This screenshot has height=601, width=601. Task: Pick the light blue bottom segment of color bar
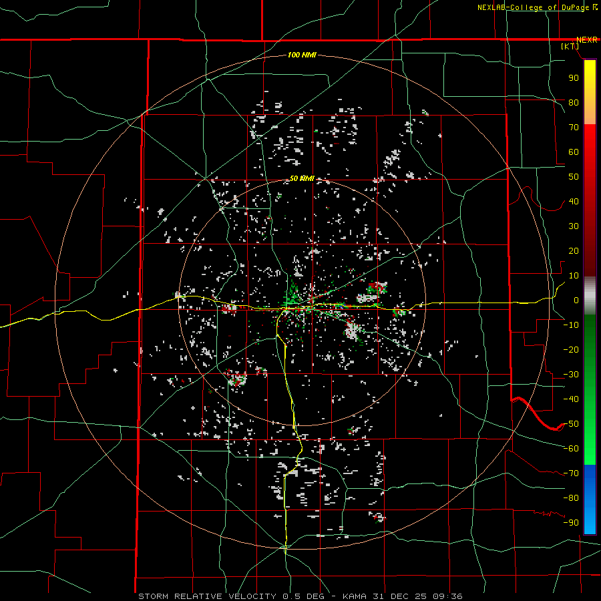590,522
